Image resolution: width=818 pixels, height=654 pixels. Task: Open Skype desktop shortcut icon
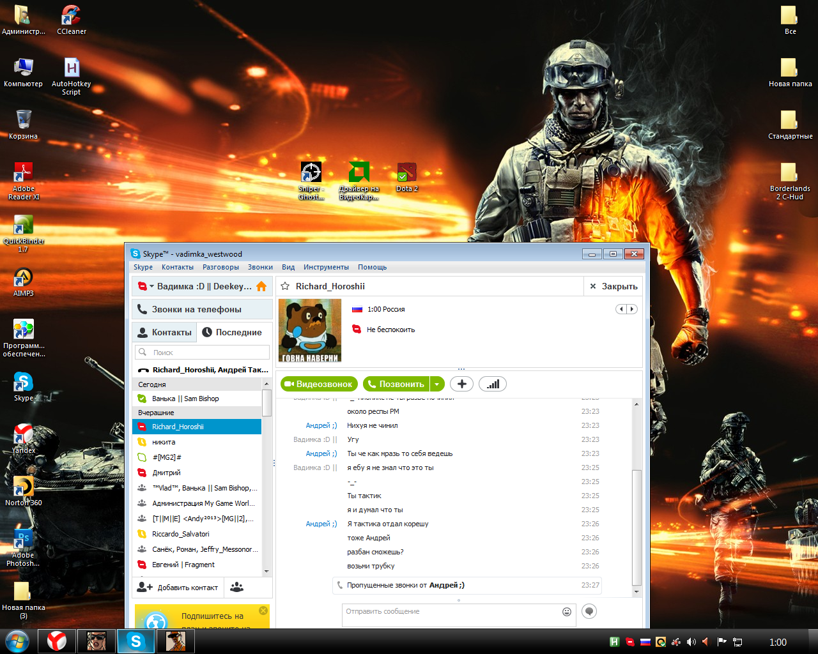point(24,386)
